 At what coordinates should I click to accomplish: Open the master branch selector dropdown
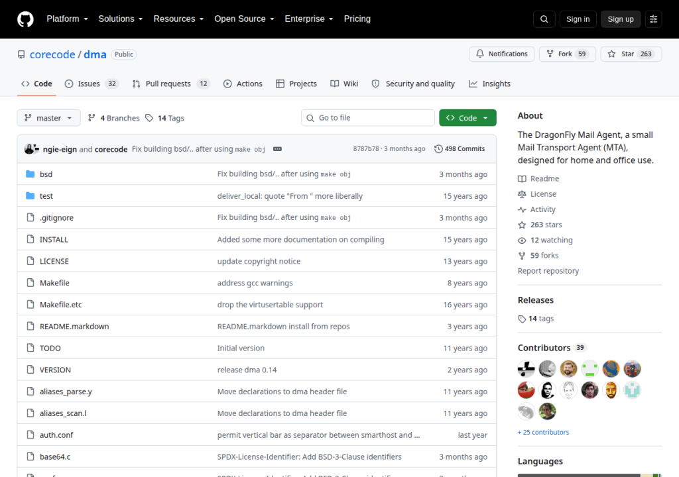[48, 118]
